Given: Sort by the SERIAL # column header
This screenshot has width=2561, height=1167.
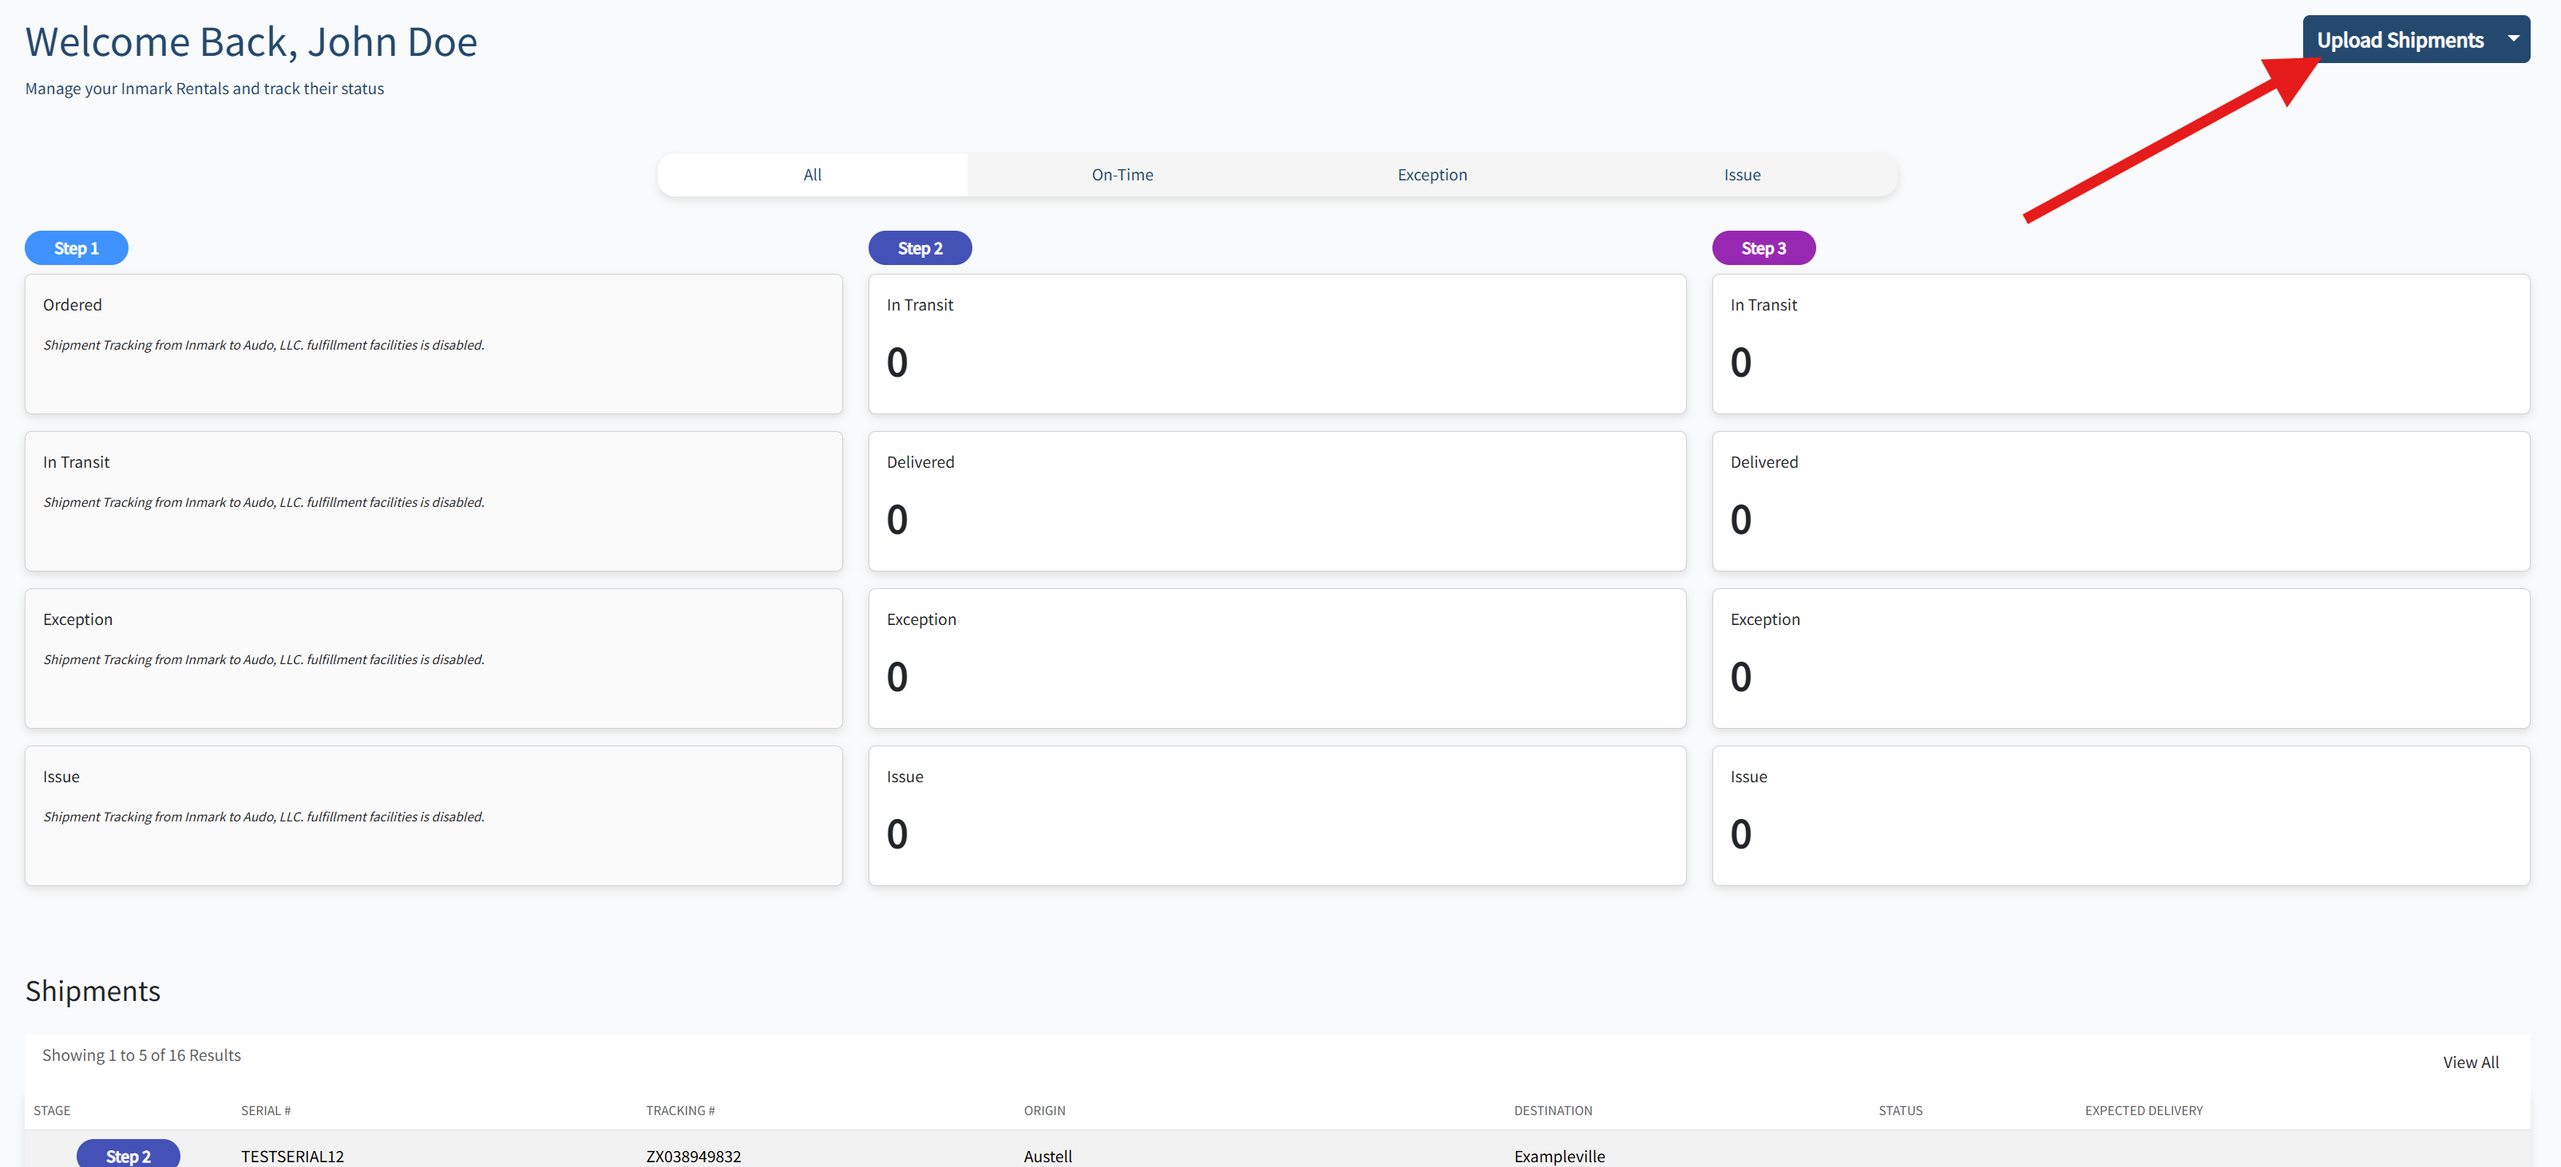Looking at the screenshot, I should [266, 1110].
